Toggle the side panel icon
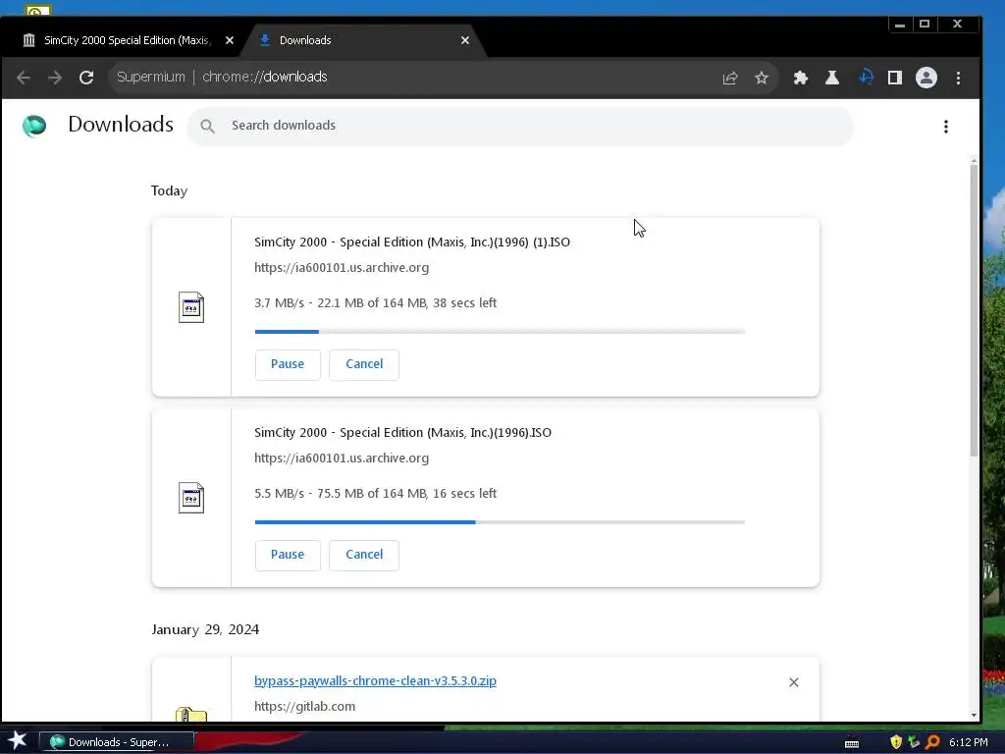1005x754 pixels. pyautogui.click(x=895, y=79)
